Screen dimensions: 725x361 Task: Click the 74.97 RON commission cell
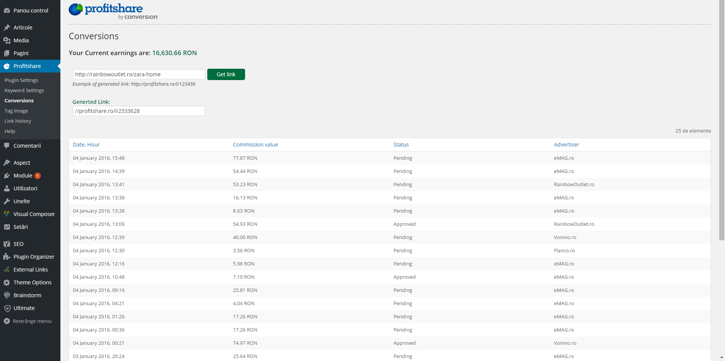coord(245,343)
